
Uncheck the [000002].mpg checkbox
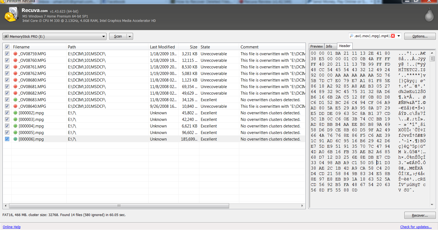[7, 113]
